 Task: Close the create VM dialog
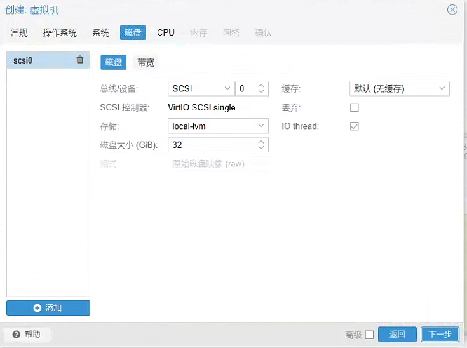click(x=452, y=10)
